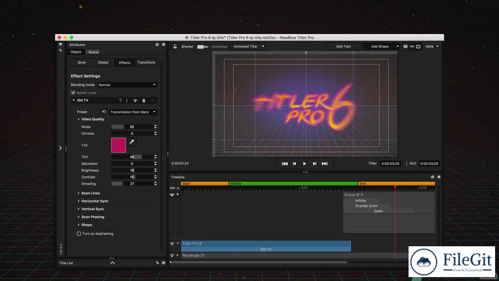Collapse the Titler Pro 6 layer arrow
The image size is (499, 281).
tap(178, 244)
